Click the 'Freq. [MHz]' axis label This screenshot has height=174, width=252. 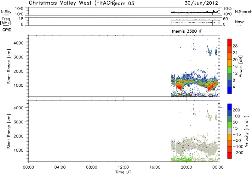coord(6,21)
